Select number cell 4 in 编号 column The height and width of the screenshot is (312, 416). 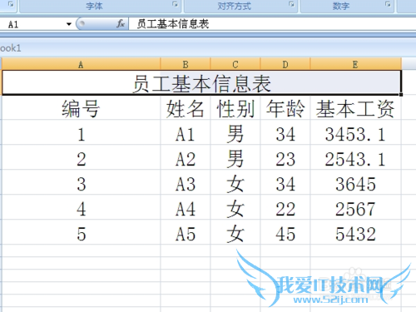pos(81,207)
